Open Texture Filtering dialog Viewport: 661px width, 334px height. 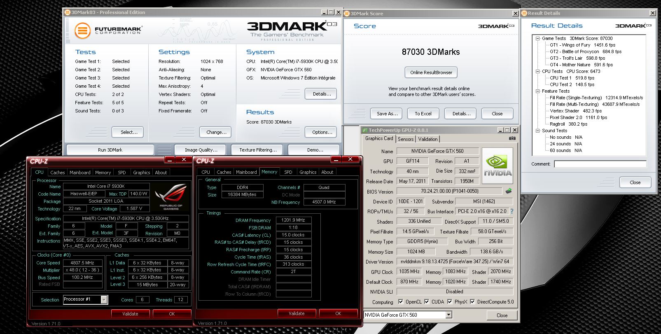(258, 150)
